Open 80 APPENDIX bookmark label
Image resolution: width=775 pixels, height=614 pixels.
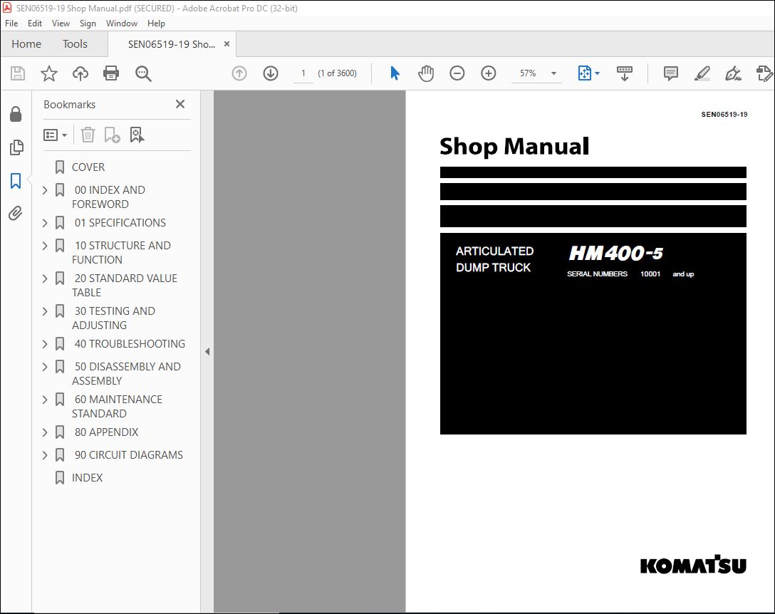[x=106, y=432]
